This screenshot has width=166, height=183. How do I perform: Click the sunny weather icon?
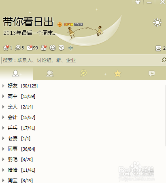tap(157, 22)
